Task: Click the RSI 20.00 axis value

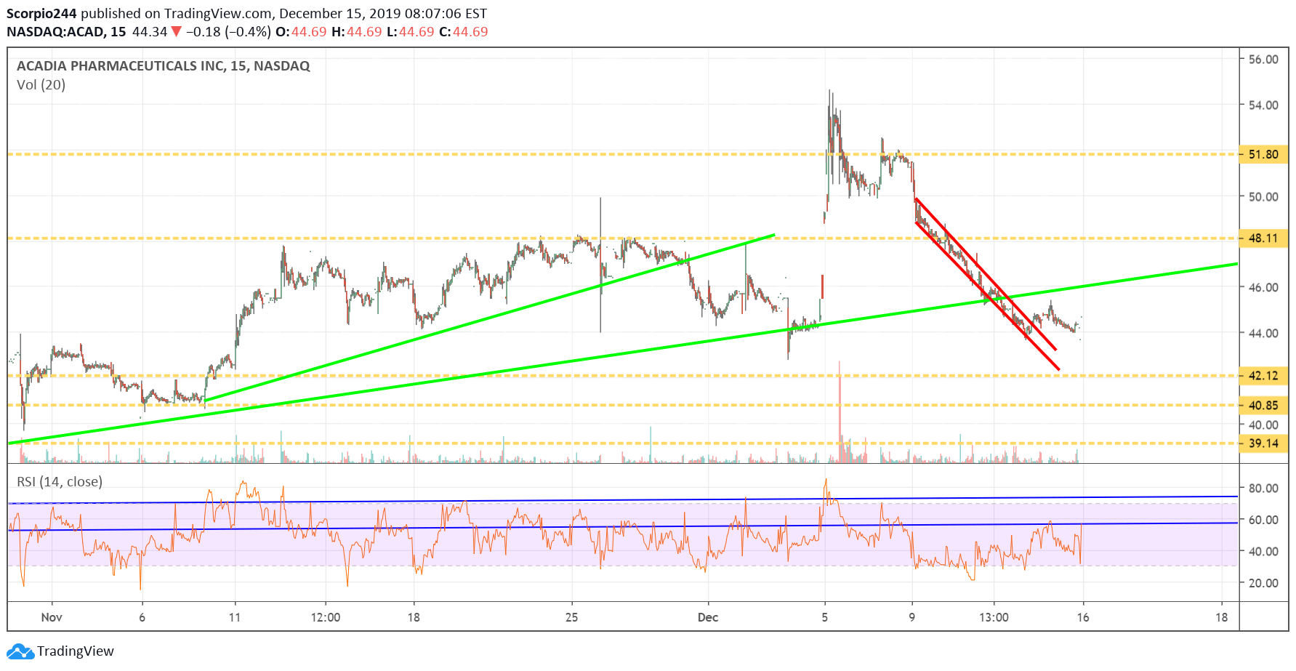Action: (1263, 583)
